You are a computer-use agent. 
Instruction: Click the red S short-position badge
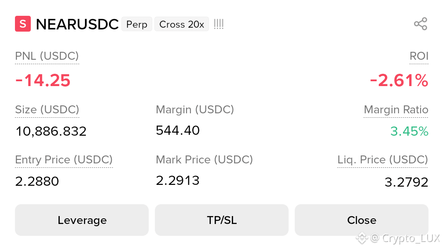point(23,24)
